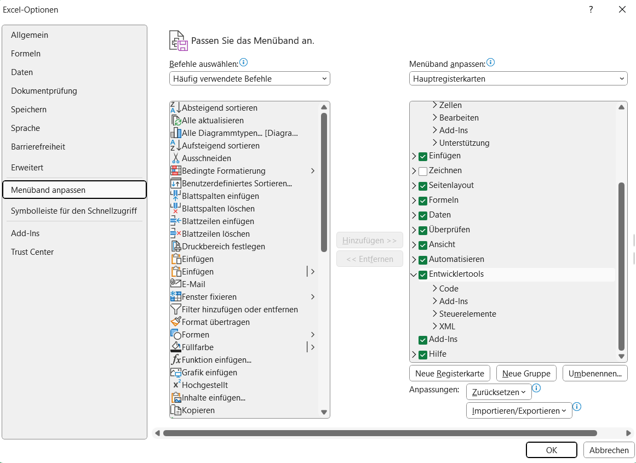
Task: Click the horizontal scrollbar at dialog bottom
Action: (380, 433)
